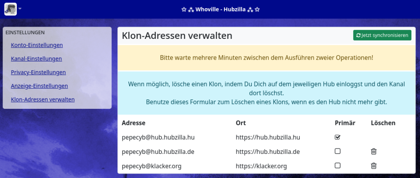This screenshot has height=178, width=420.
Task: Navigate to Anzeige-Einstellungen
Action: click(x=39, y=86)
